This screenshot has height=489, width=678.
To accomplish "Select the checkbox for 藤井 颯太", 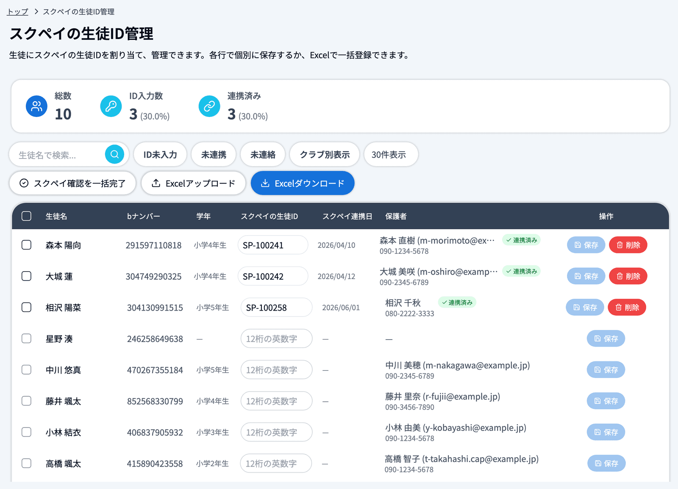I will [26, 401].
